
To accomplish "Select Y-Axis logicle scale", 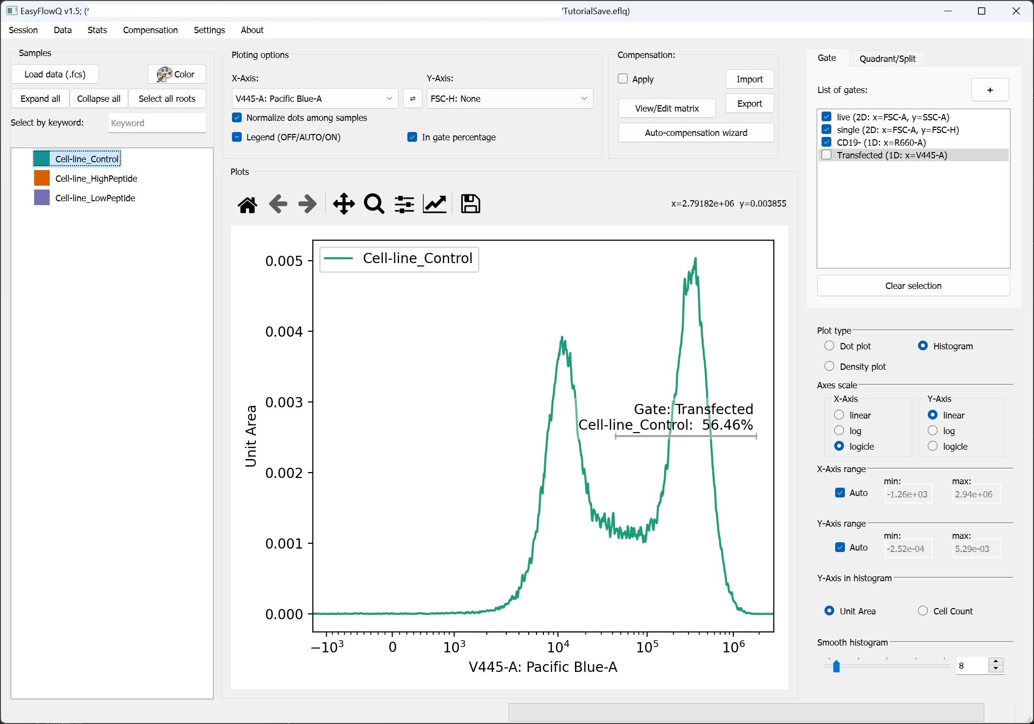I will click(933, 446).
